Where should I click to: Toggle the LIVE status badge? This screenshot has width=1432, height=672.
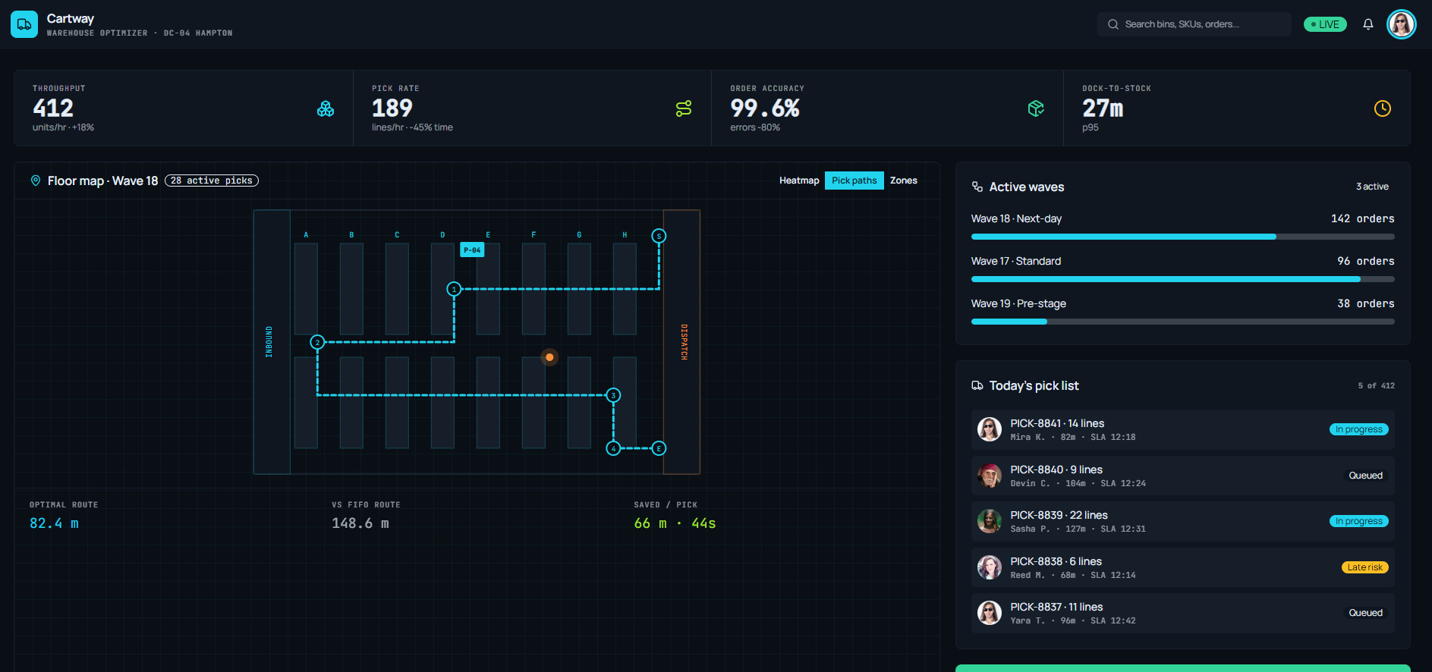1324,24
